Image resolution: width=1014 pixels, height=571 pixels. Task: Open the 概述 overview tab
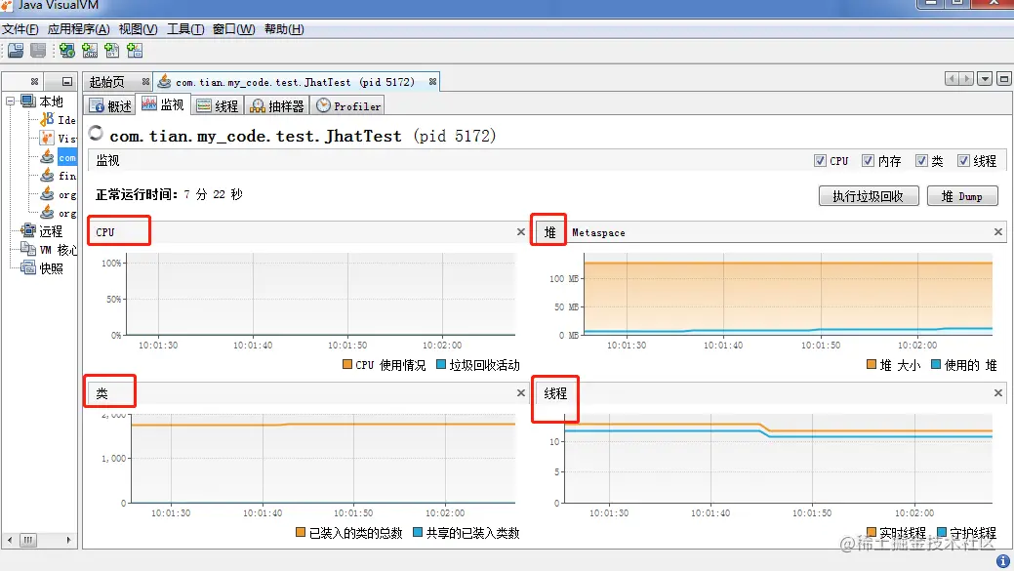(x=110, y=106)
